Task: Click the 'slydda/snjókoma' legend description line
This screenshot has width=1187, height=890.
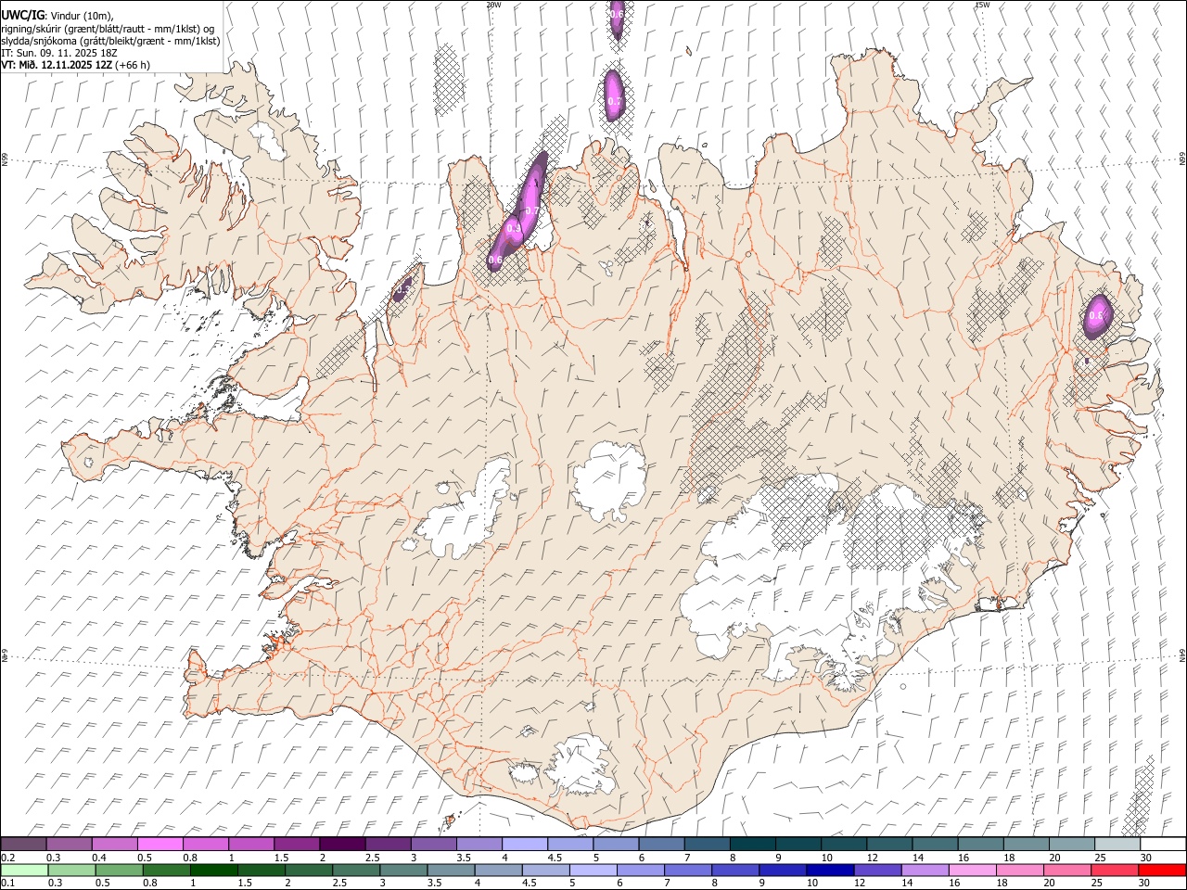Action: [x=111, y=41]
